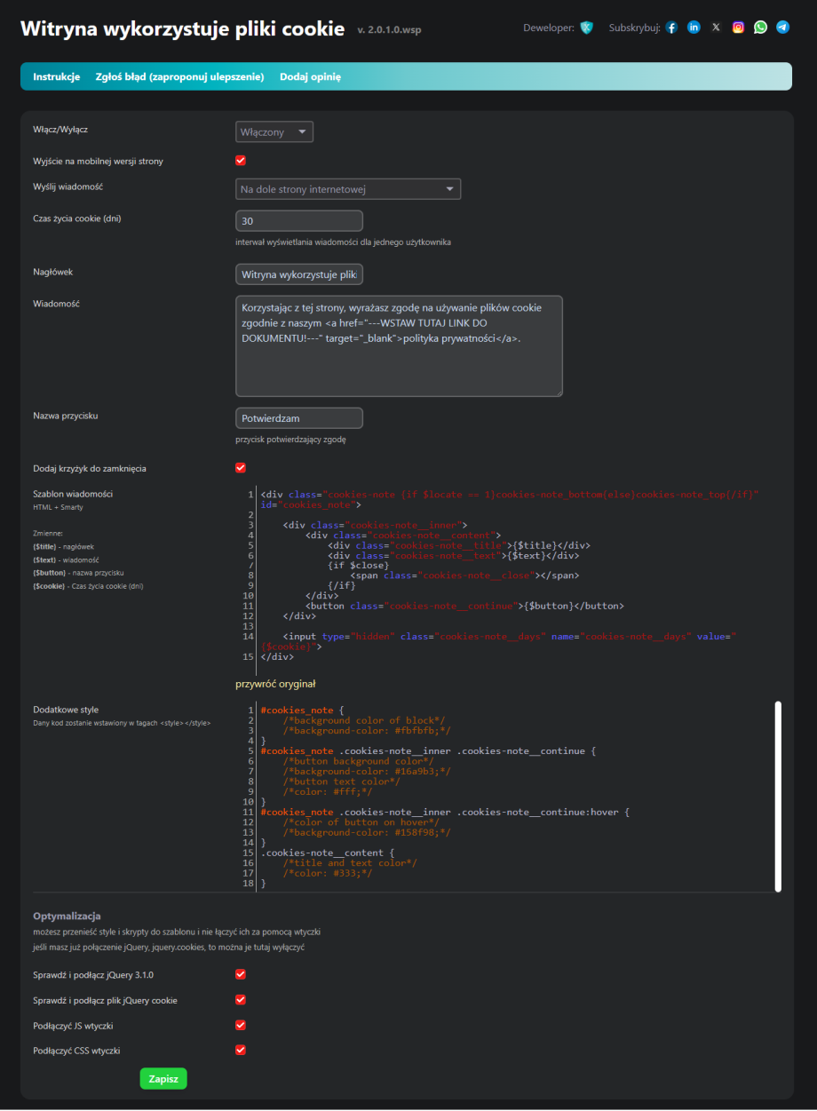
Task: Open the Telegram icon
Action: pyautogui.click(x=782, y=28)
